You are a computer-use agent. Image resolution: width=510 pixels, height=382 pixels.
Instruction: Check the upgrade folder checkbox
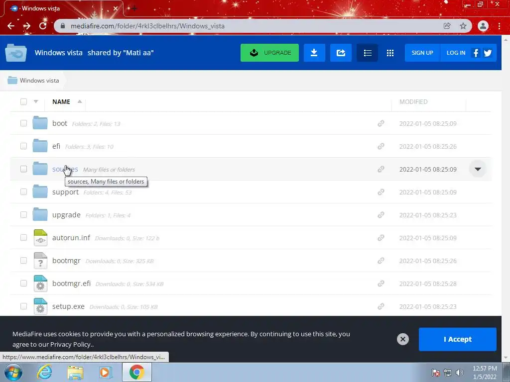coord(23,215)
